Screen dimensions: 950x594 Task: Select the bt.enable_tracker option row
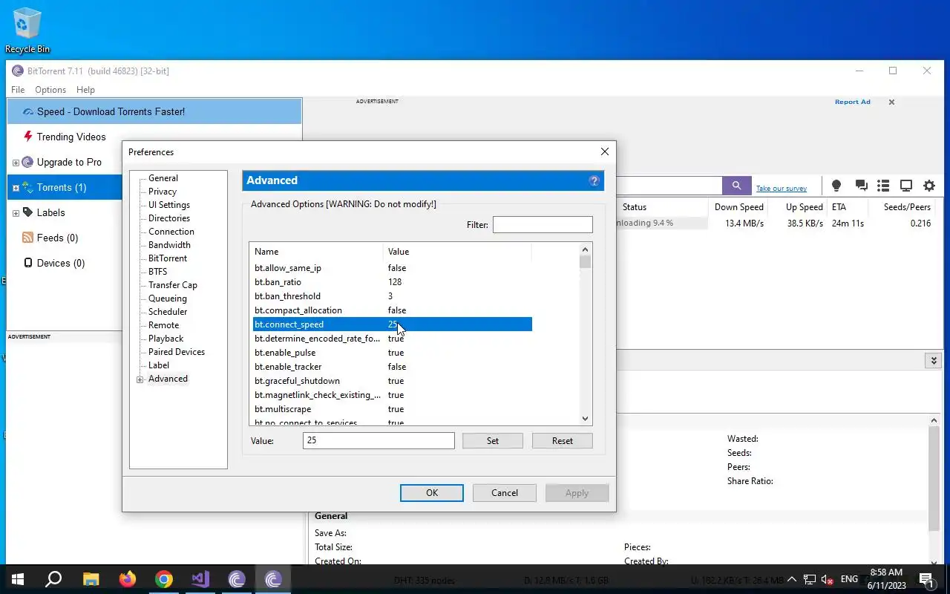(x=393, y=367)
